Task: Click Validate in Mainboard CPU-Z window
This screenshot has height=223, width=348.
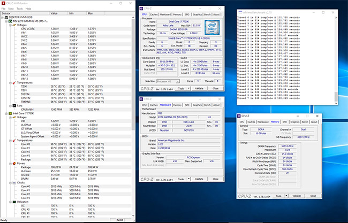Action: (199, 179)
